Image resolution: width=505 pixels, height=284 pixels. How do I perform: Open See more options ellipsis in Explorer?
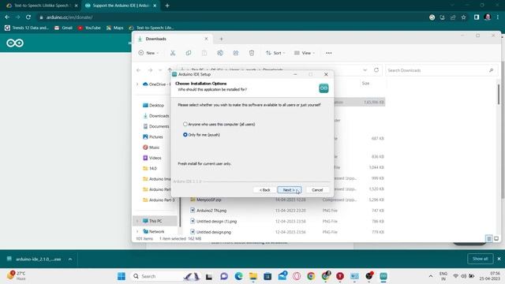pos(328,53)
